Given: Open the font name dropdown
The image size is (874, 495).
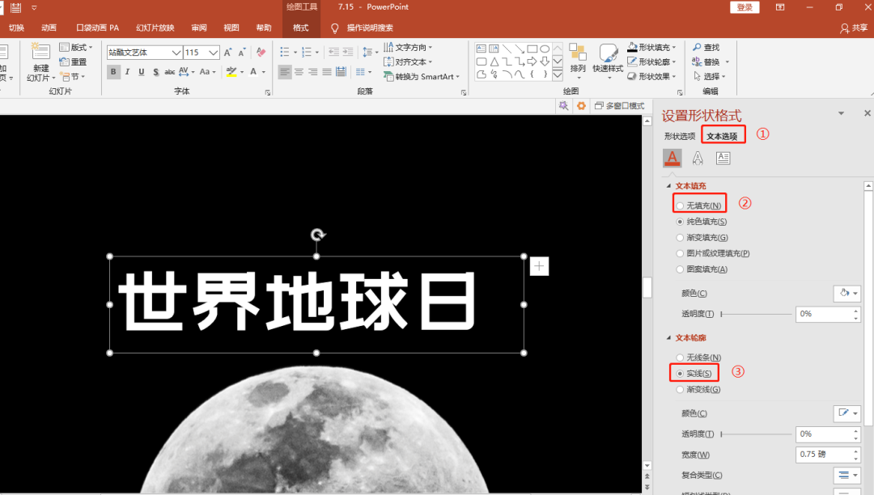Looking at the screenshot, I should coord(176,53).
